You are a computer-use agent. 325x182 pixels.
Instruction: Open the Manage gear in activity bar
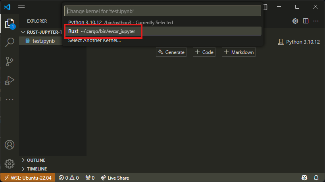click(10, 164)
